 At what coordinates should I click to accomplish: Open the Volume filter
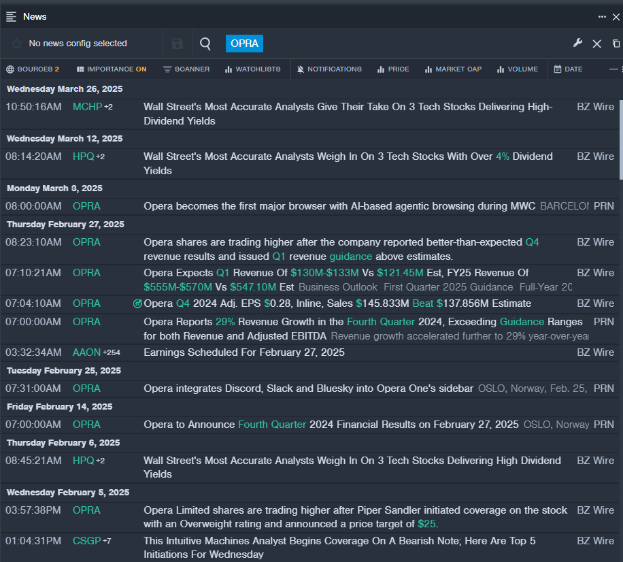518,69
